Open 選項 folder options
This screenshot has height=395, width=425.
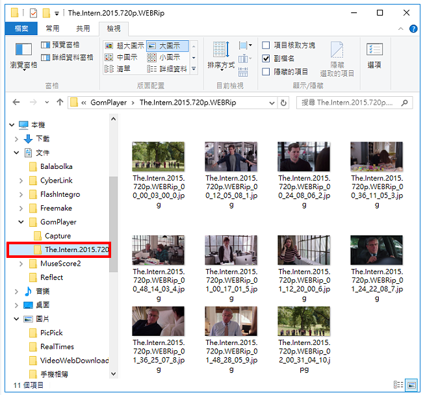click(x=374, y=56)
